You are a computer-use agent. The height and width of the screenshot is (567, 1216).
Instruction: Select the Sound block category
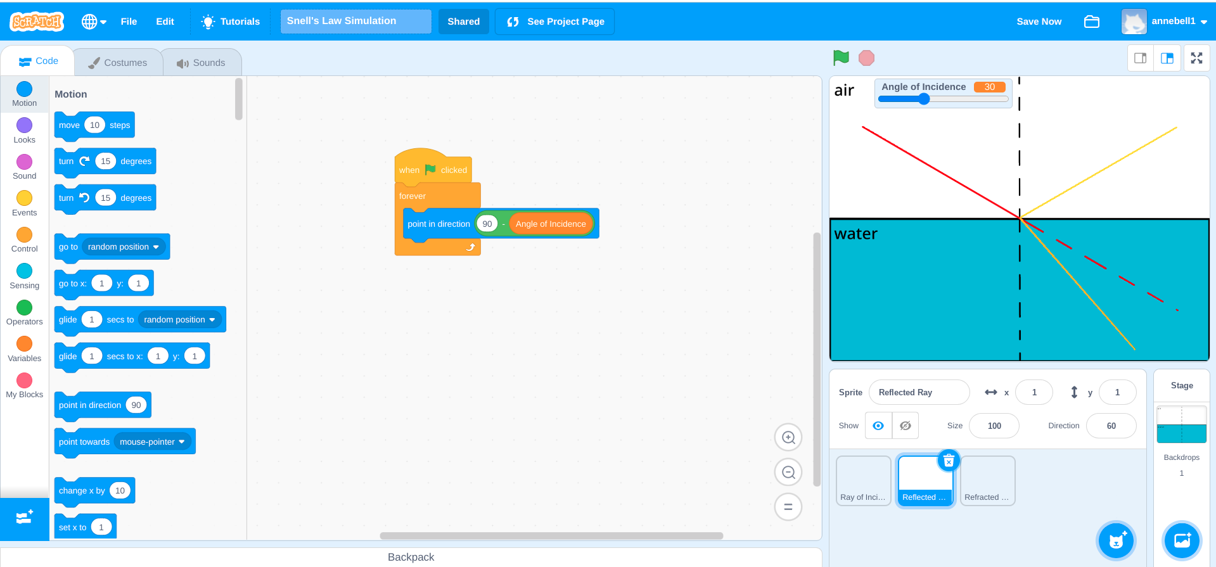(x=25, y=167)
